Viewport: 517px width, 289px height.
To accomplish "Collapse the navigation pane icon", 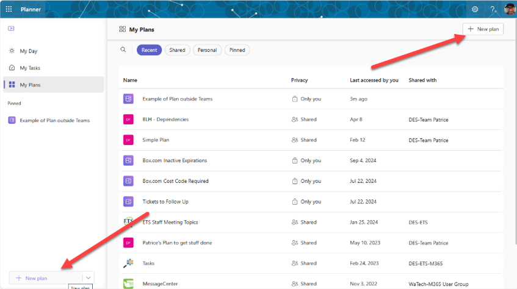I will click(11, 28).
